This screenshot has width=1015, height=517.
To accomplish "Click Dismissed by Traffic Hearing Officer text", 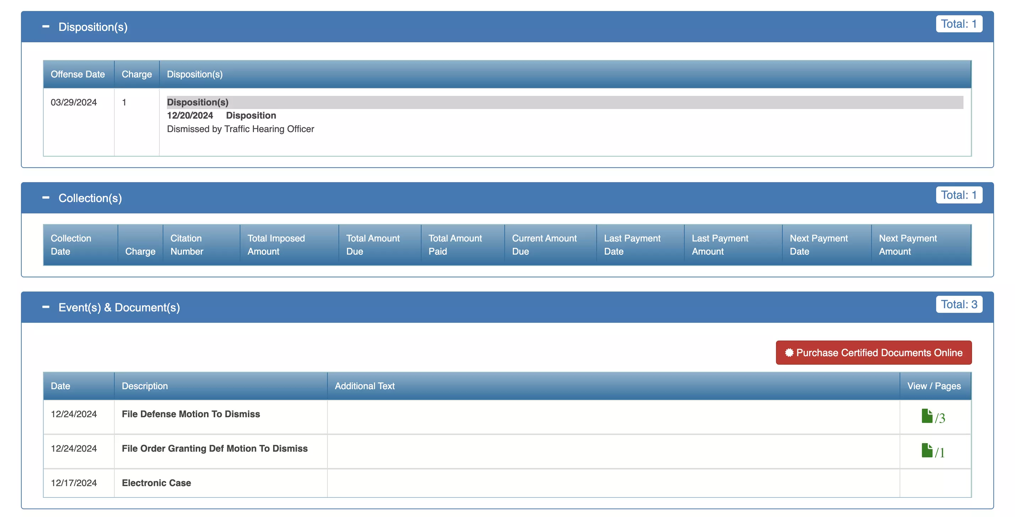I will click(x=240, y=129).
